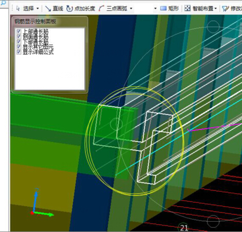Click the 钢筋显示控制面板 panel title
The height and width of the screenshot is (232, 242).
(35, 21)
